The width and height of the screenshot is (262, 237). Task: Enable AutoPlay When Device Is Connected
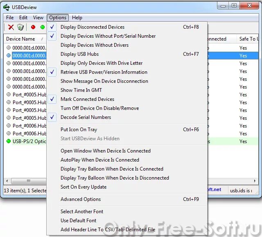point(127,160)
